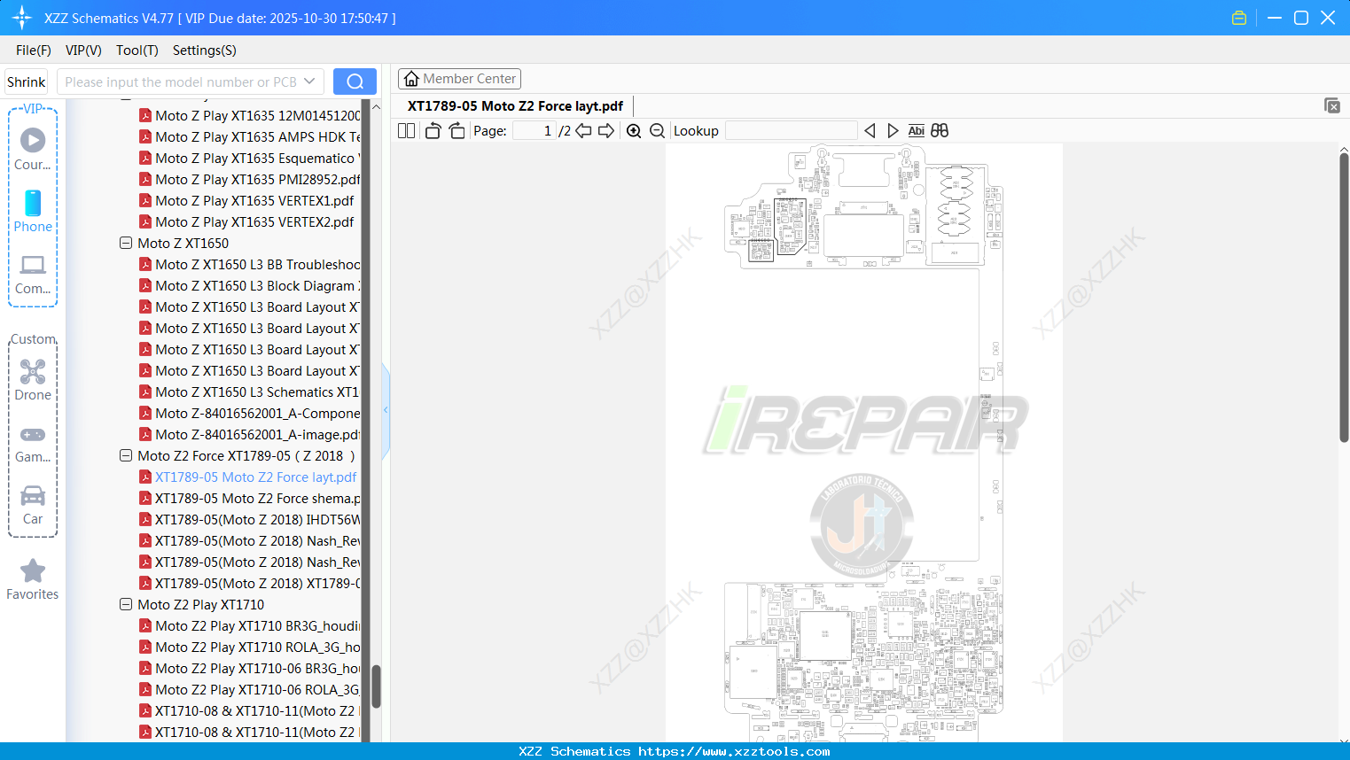Open Moto Z2 Play XT1710-06 ROLA_3G file

pos(257,689)
